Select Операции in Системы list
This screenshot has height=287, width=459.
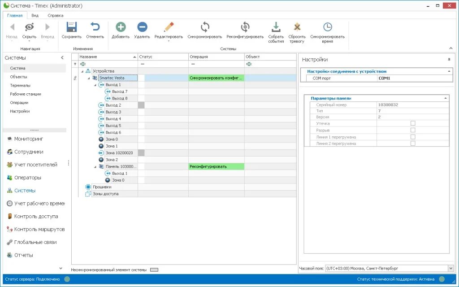click(19, 103)
